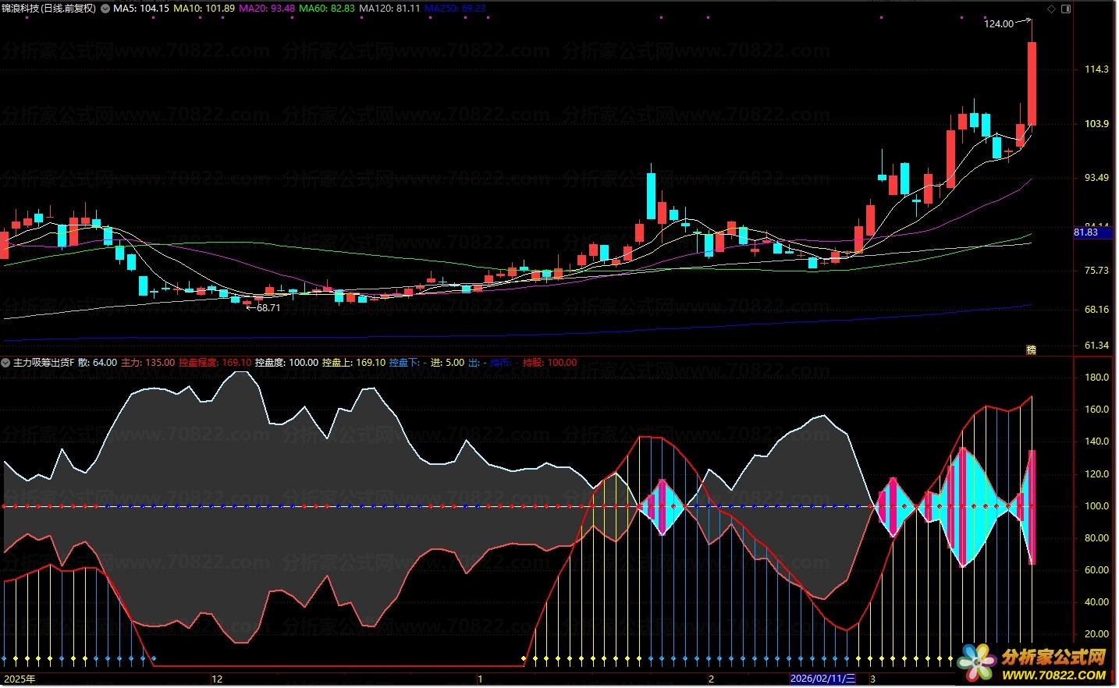1119x688 pixels.
Task: Click the 61.34 price axis label
Action: point(1096,346)
